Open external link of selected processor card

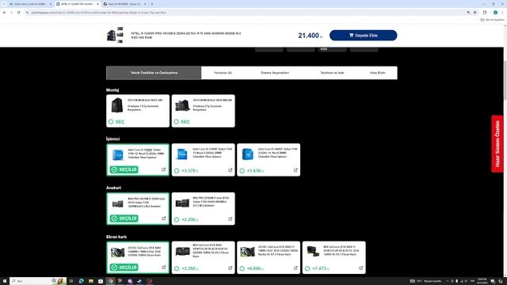click(164, 169)
